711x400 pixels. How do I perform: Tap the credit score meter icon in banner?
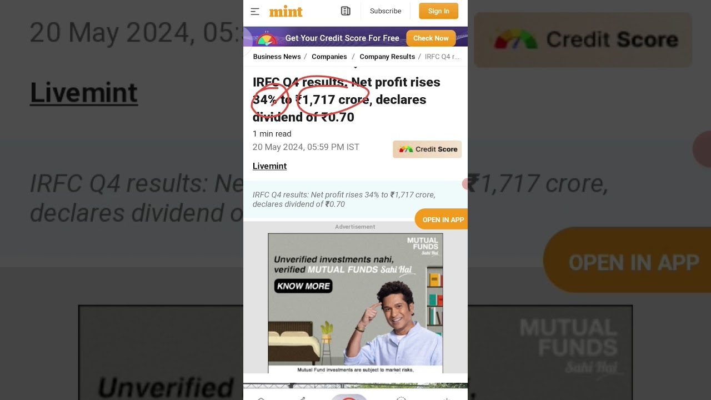(x=267, y=39)
